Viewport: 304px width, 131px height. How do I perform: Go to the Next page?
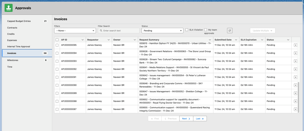pyautogui.click(x=186, y=119)
